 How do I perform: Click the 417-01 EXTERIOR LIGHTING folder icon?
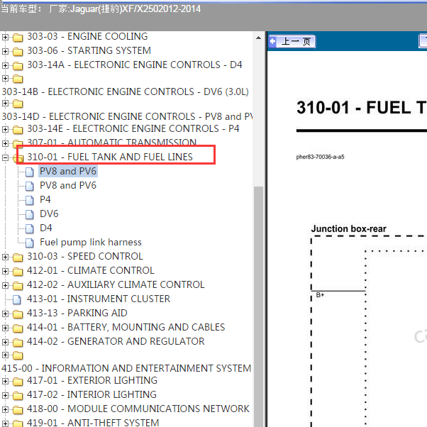[x=18, y=382]
